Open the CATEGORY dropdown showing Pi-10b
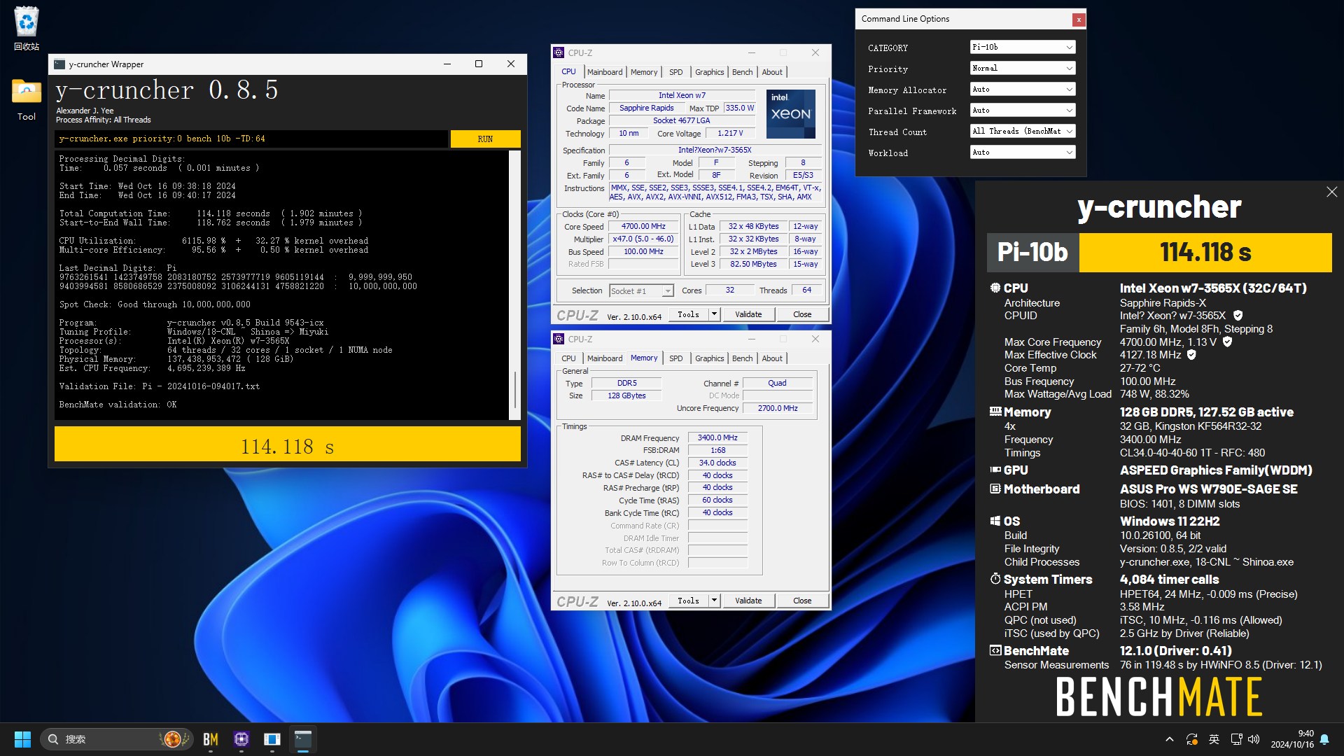 (x=1022, y=47)
